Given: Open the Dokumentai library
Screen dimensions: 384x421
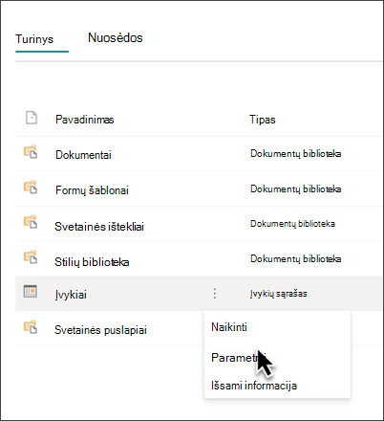Looking at the screenshot, I should [x=83, y=155].
